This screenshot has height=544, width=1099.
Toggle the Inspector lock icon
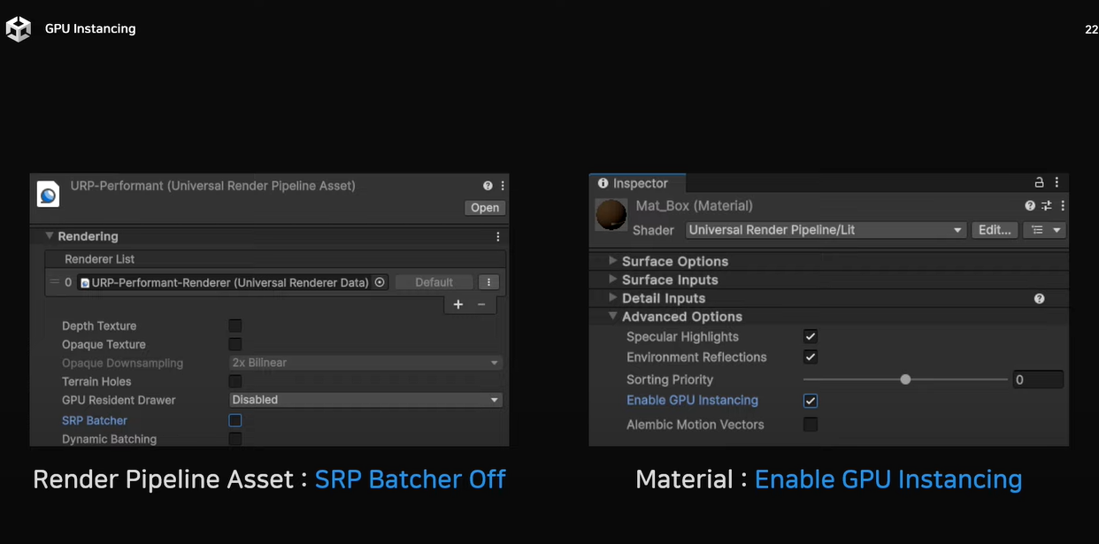(x=1040, y=182)
